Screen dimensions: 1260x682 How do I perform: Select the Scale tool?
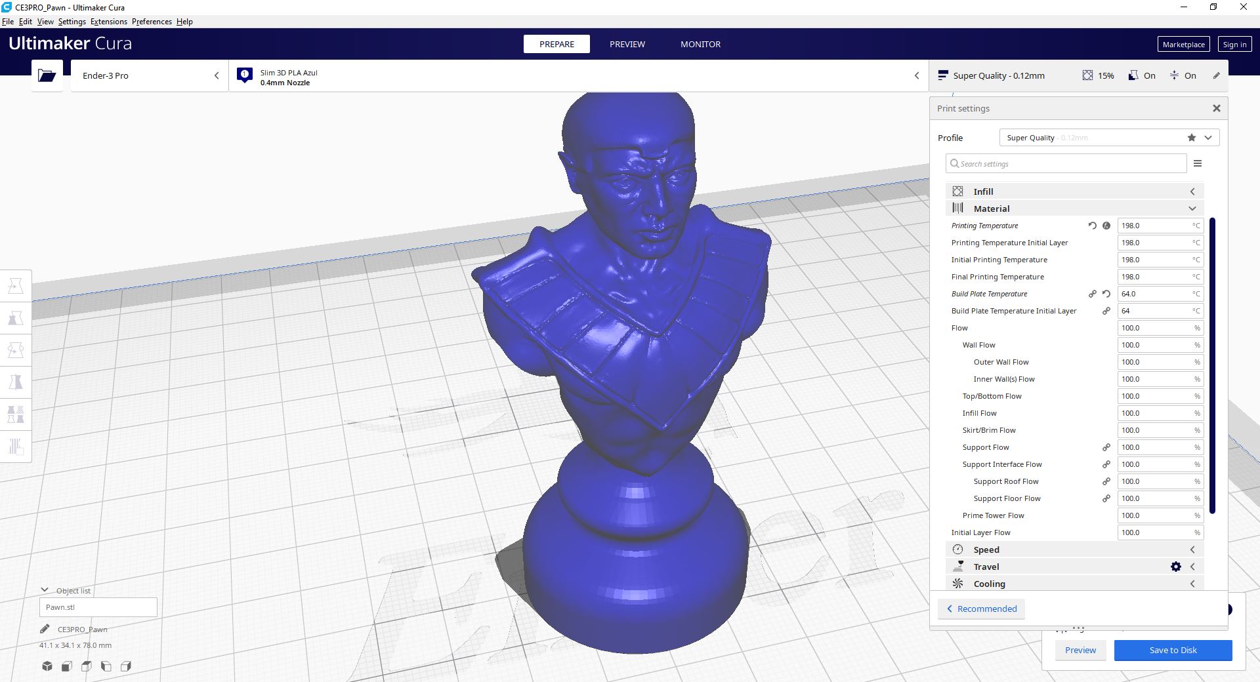pyautogui.click(x=16, y=317)
